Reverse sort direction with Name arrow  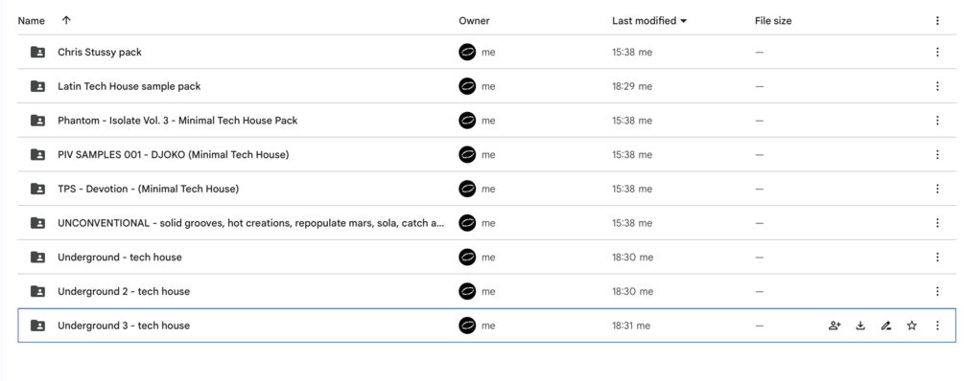(66, 20)
